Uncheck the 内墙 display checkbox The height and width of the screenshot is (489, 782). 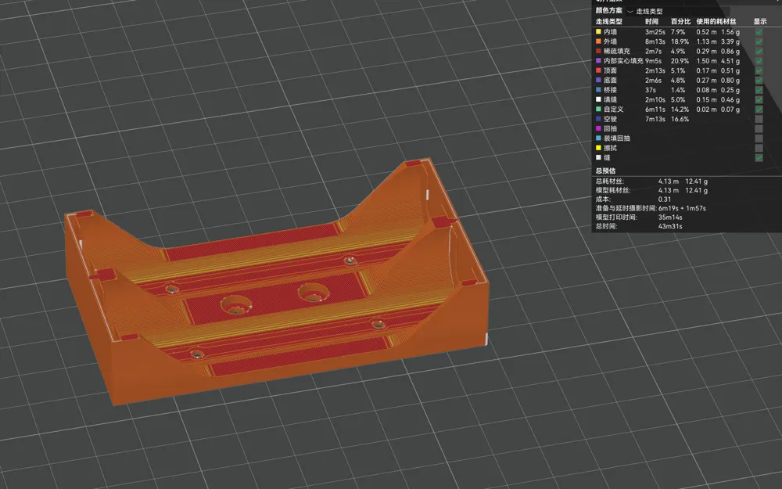tap(759, 31)
